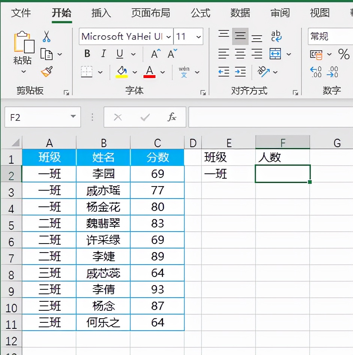Click the Percent Style icon
The height and width of the screenshot is (355, 353).
point(344,54)
